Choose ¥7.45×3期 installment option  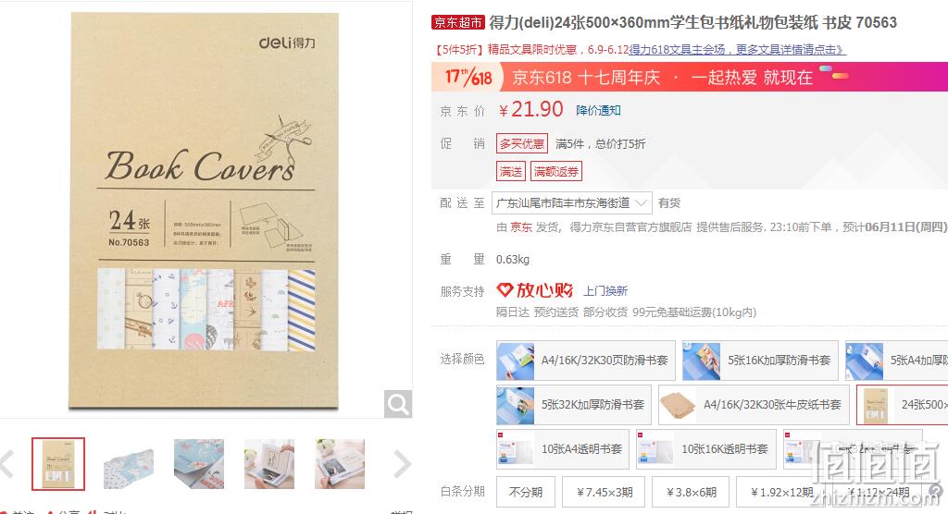pyautogui.click(x=604, y=492)
